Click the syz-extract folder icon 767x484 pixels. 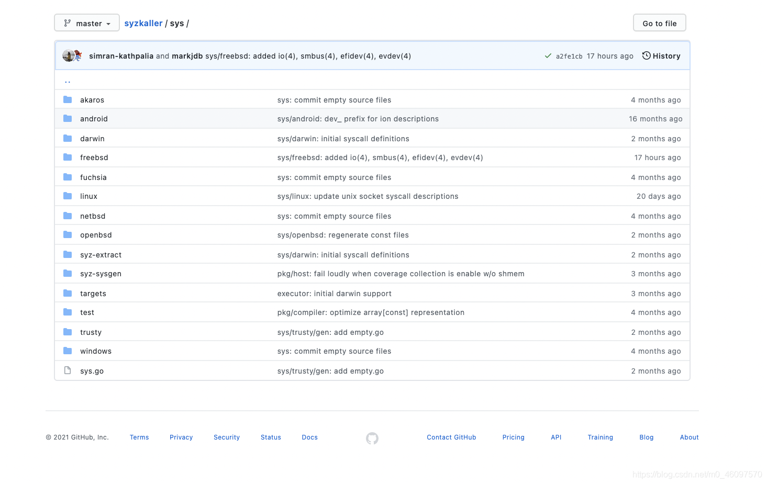coord(68,254)
